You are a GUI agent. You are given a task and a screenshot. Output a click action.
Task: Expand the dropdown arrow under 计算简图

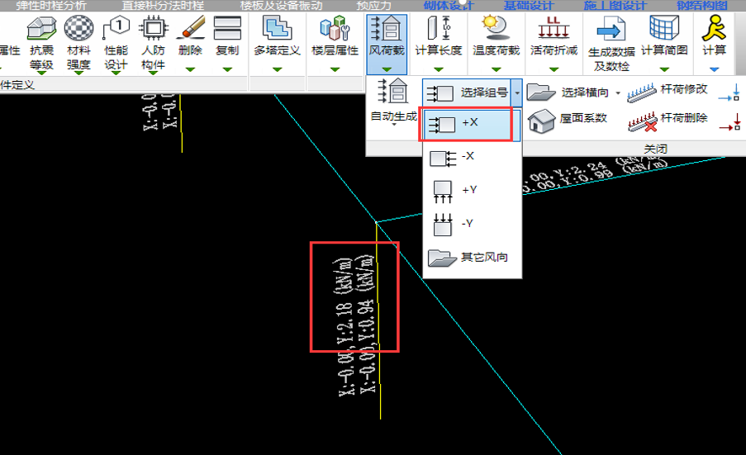click(x=665, y=69)
